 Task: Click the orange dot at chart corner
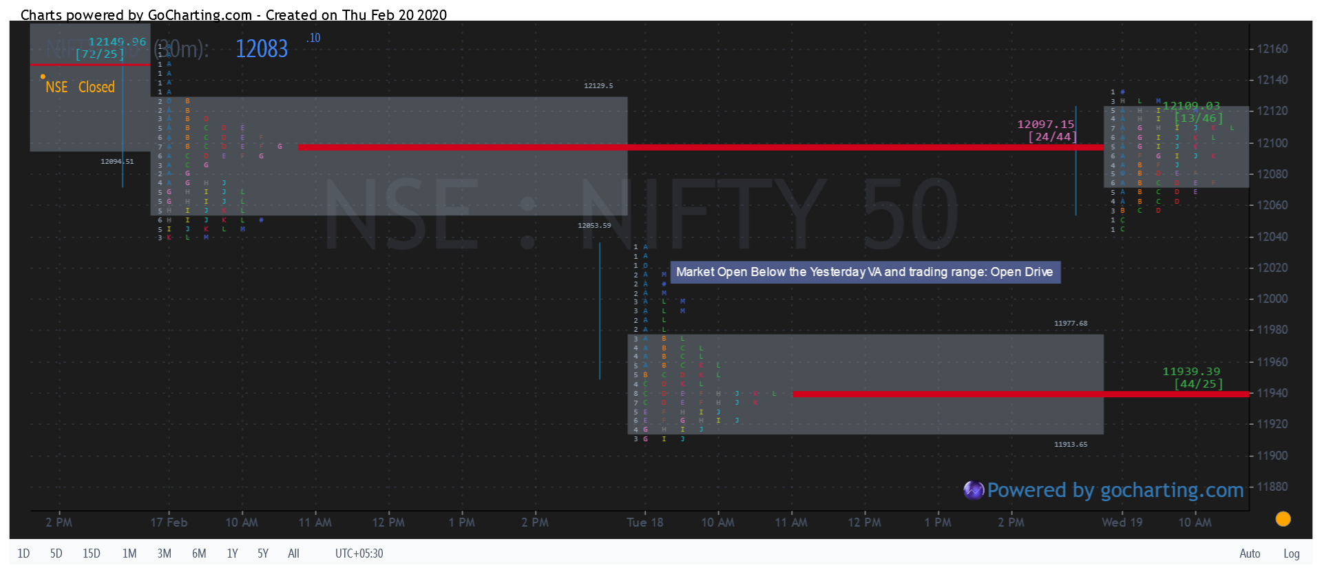(x=1283, y=519)
